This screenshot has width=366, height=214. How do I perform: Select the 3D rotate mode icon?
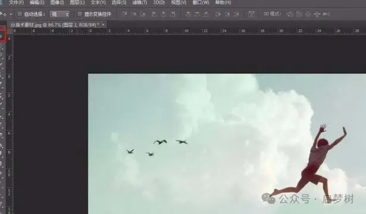pos(290,14)
